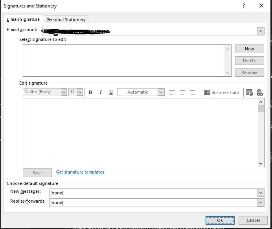Center the signature text
Screen dimensions: 272x229
click(x=182, y=92)
